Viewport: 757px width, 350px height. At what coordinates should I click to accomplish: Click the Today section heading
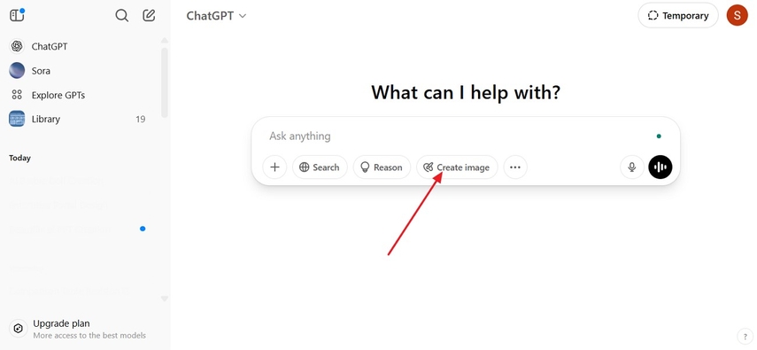coord(19,158)
